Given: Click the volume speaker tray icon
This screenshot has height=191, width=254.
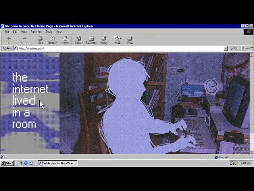Looking at the screenshot, I should click(236, 163).
